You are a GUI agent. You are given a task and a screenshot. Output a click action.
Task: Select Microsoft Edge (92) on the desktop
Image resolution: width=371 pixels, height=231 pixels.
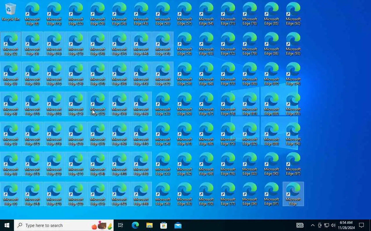293,14
